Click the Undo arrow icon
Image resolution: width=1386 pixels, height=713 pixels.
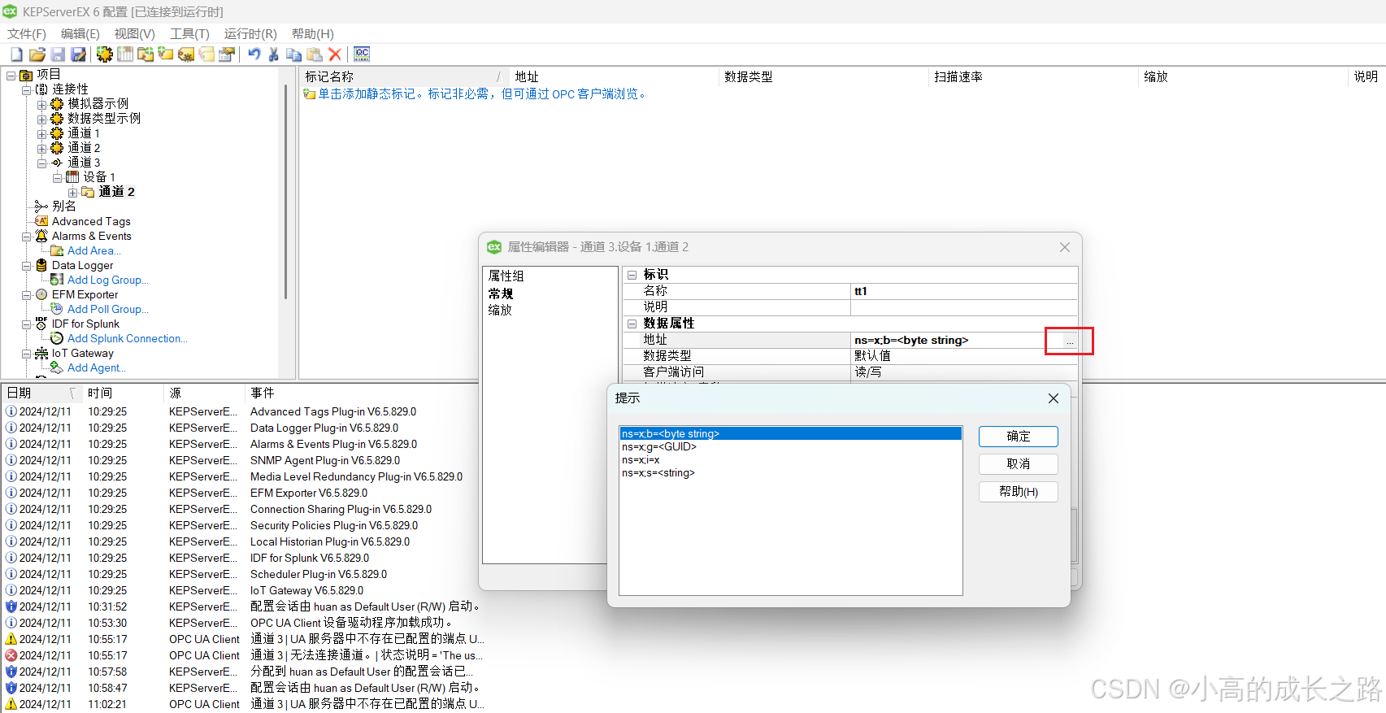click(254, 54)
